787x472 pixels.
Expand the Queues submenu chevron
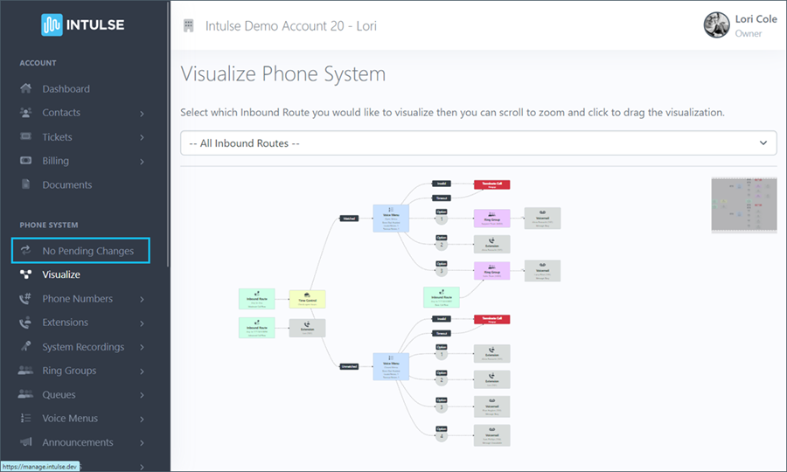[142, 395]
